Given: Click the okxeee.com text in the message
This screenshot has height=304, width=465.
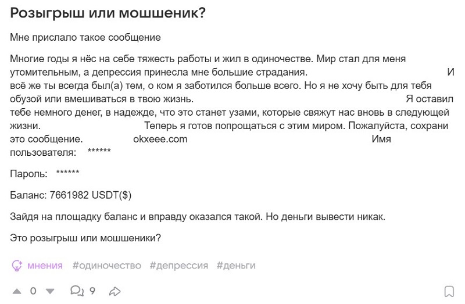Looking at the screenshot, I should (x=160, y=140).
